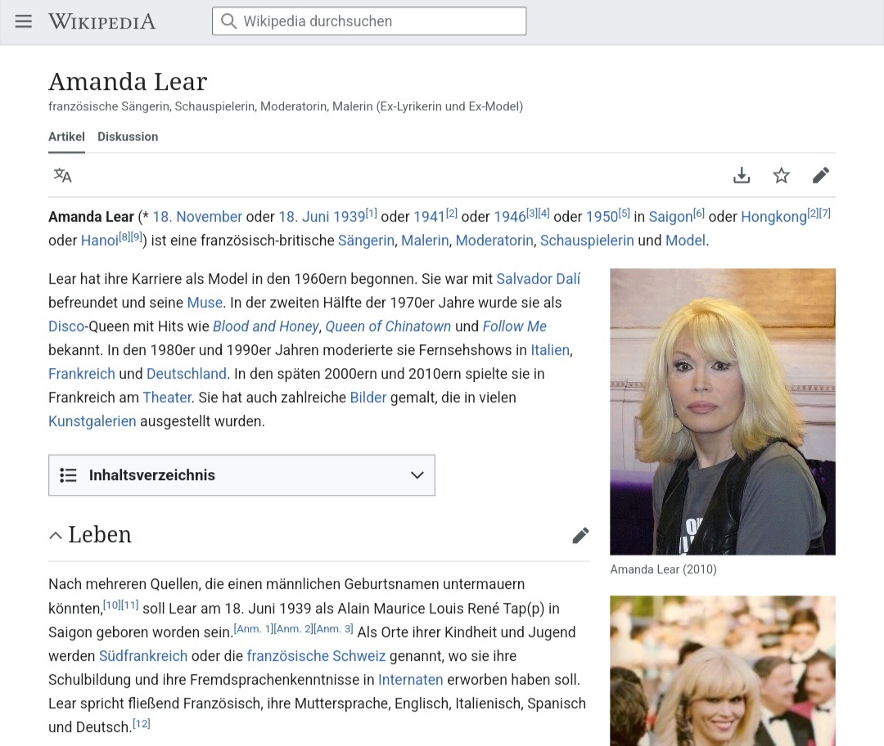Open the Kunstgalerien link

point(92,422)
